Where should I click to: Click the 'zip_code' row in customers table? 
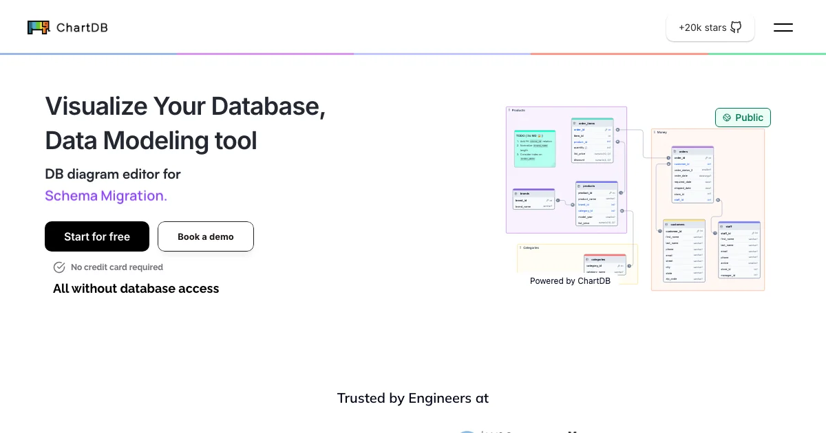pyautogui.click(x=684, y=279)
